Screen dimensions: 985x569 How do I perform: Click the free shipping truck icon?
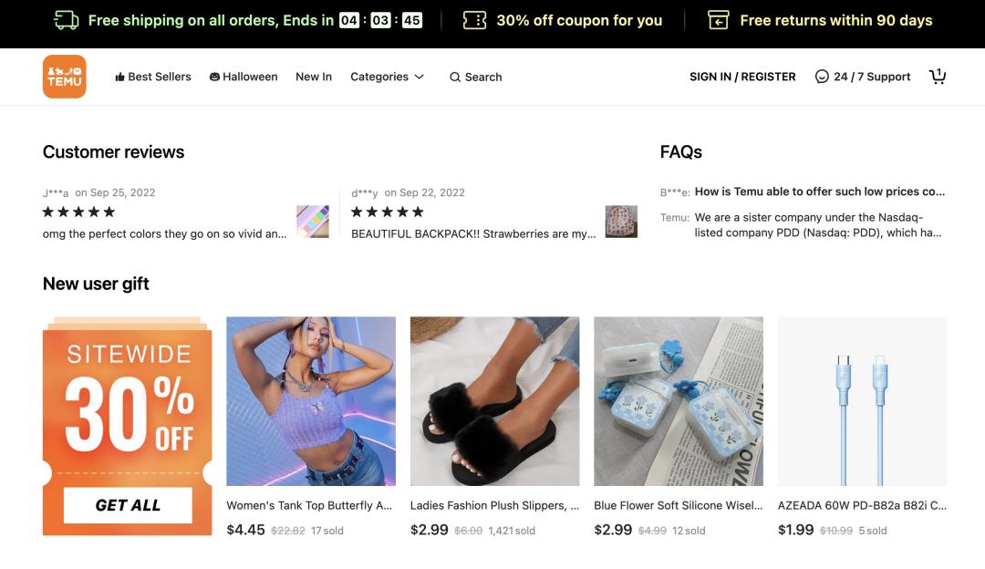pyautogui.click(x=67, y=20)
